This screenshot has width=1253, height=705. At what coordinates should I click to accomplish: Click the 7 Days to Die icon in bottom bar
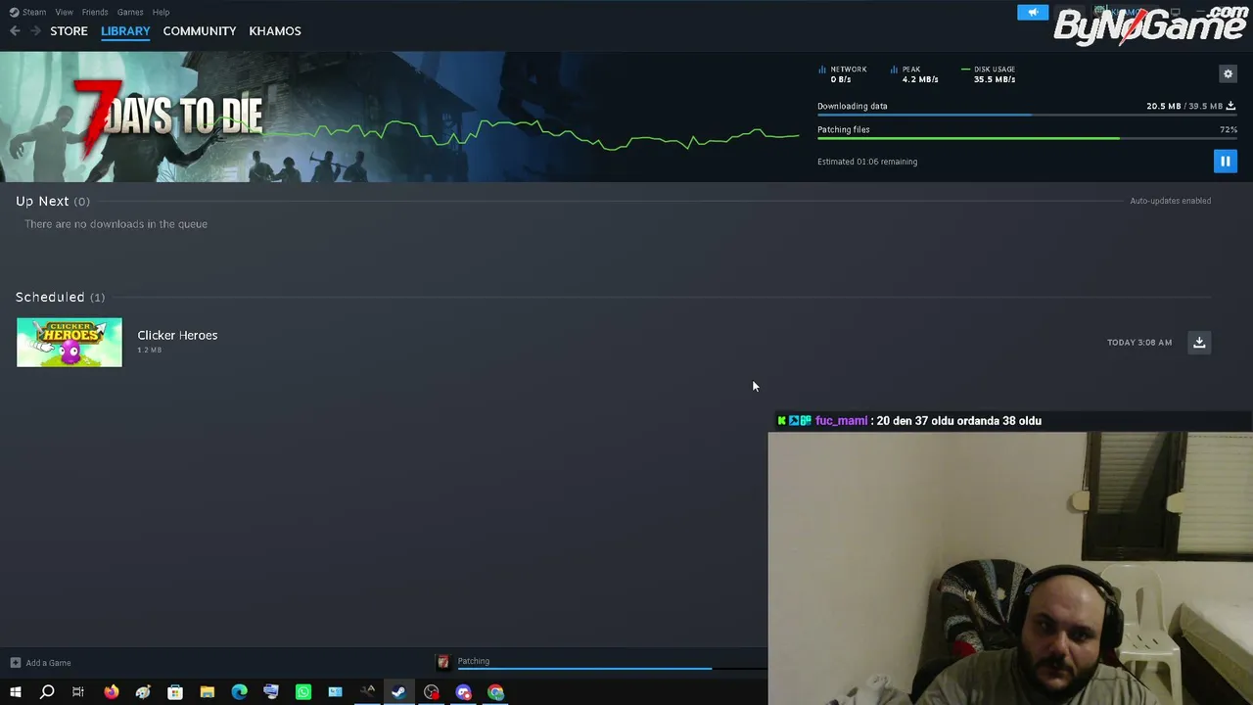(442, 662)
